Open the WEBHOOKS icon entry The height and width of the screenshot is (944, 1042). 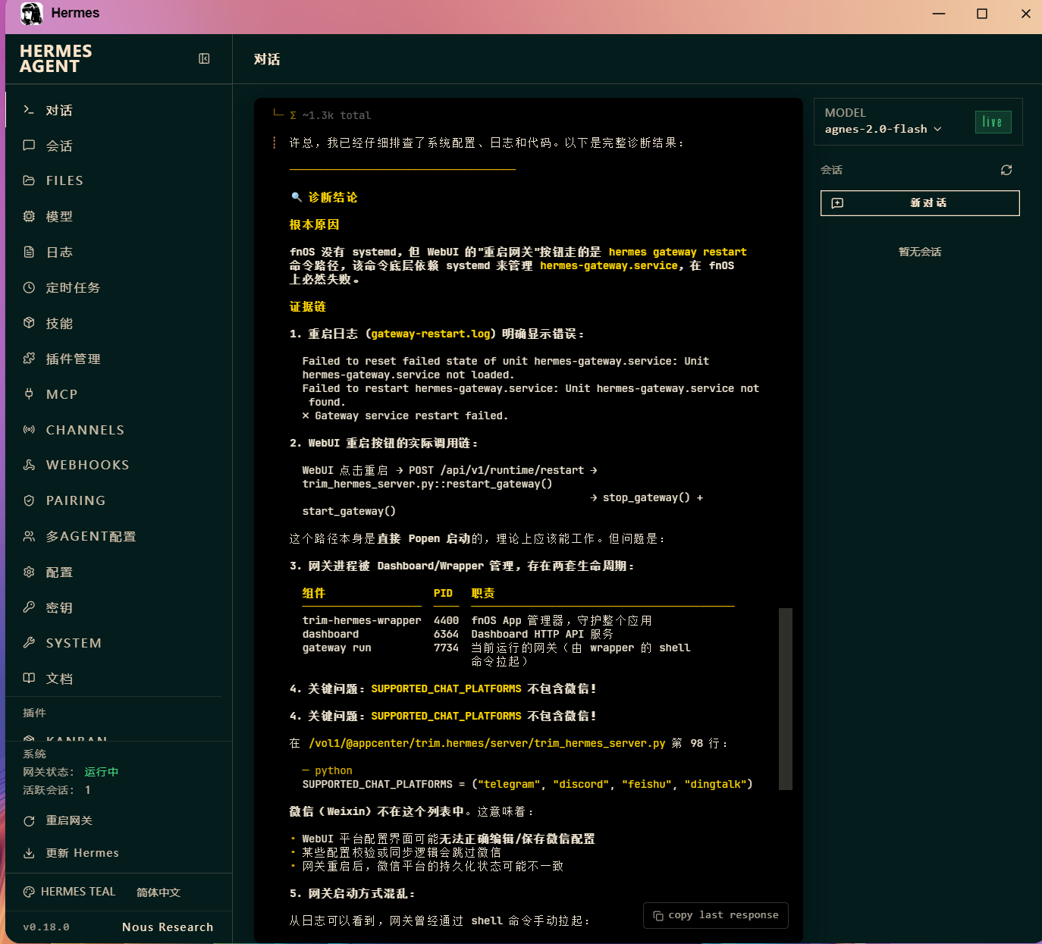pos(29,465)
